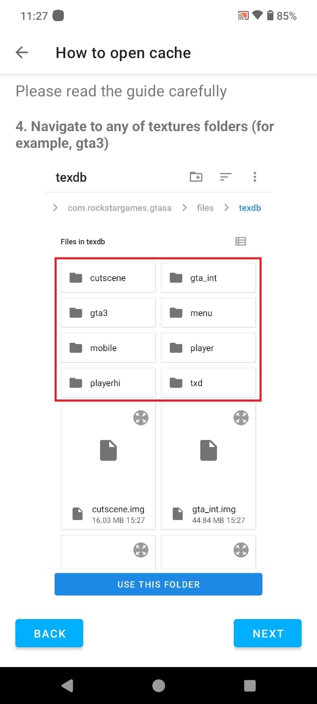
Task: Open the three-dot overflow menu
Action: click(x=255, y=177)
